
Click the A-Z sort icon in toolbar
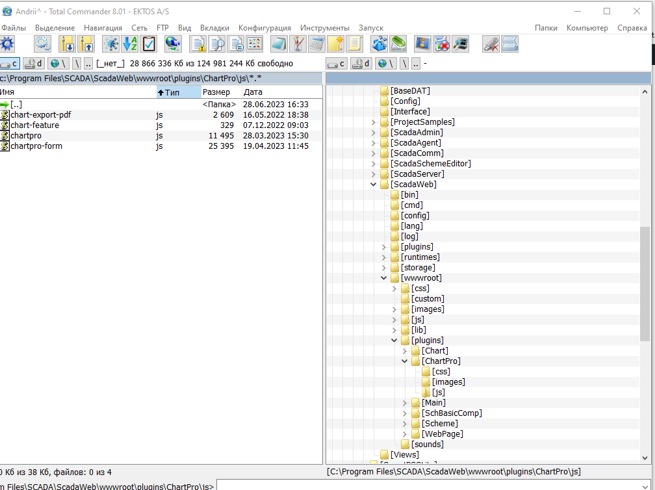(130, 44)
